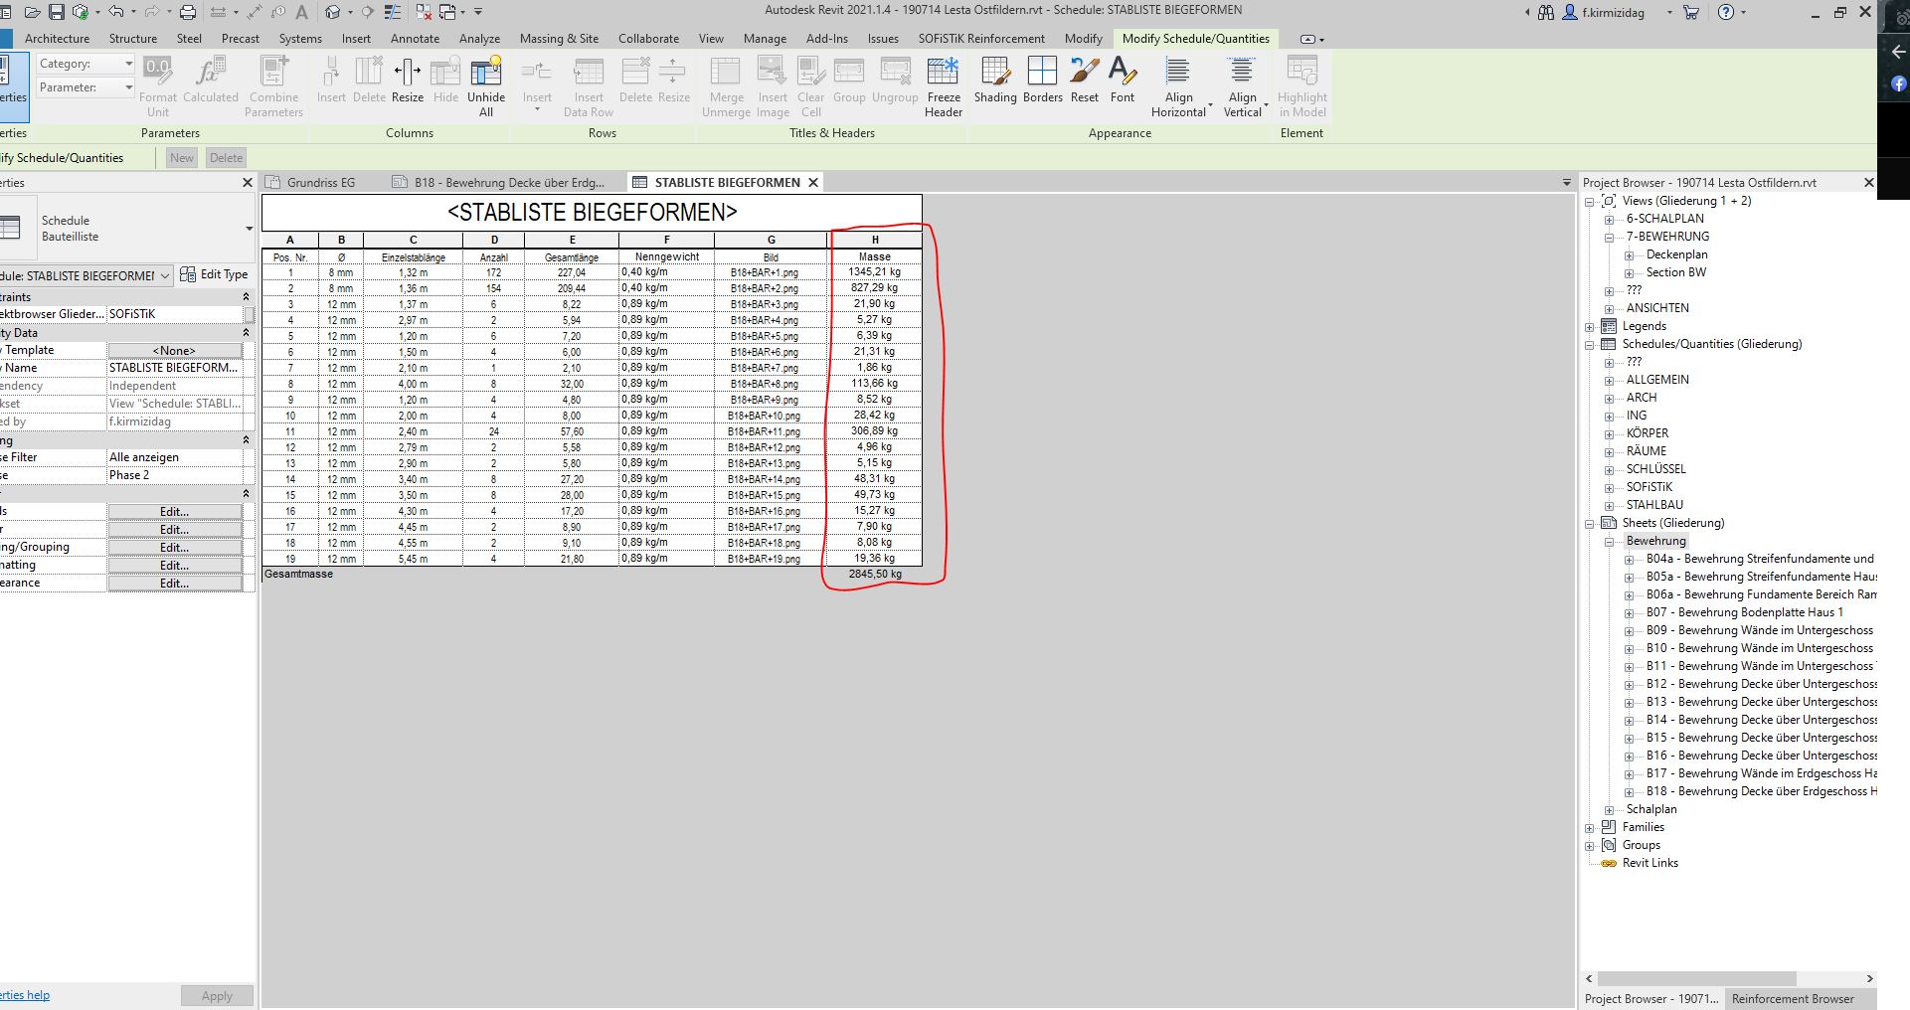Click Unhide All in Columns panel
This screenshot has height=1010, width=1910.
[485, 84]
